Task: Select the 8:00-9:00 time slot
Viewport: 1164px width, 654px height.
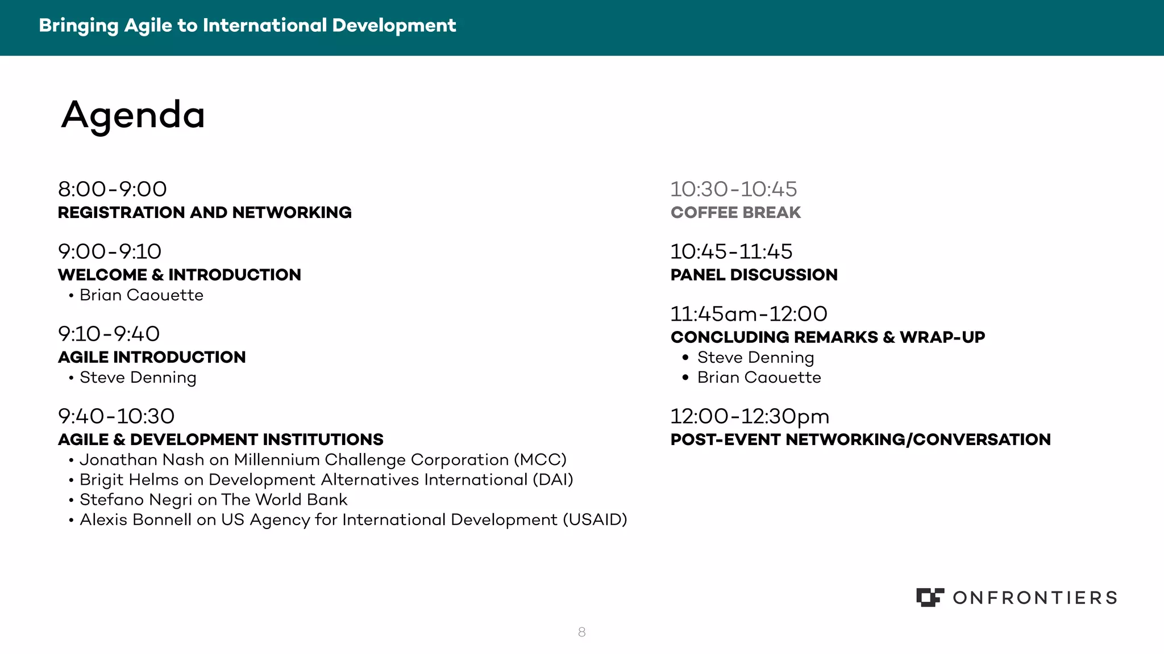Action: tap(113, 189)
